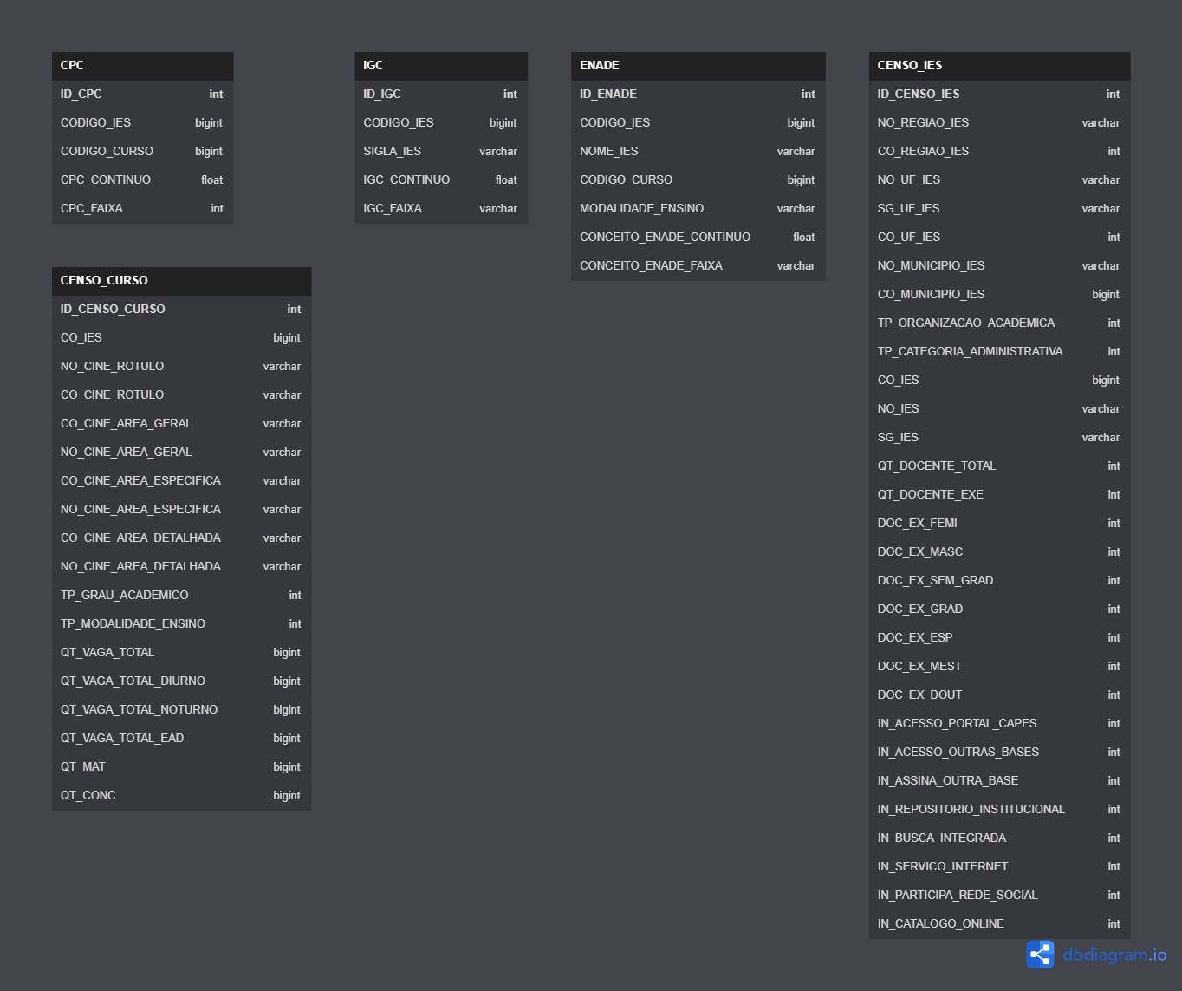Click the CO_MUNICIPIO_IES field
Image resolution: width=1182 pixels, height=991 pixels.
(x=1000, y=295)
